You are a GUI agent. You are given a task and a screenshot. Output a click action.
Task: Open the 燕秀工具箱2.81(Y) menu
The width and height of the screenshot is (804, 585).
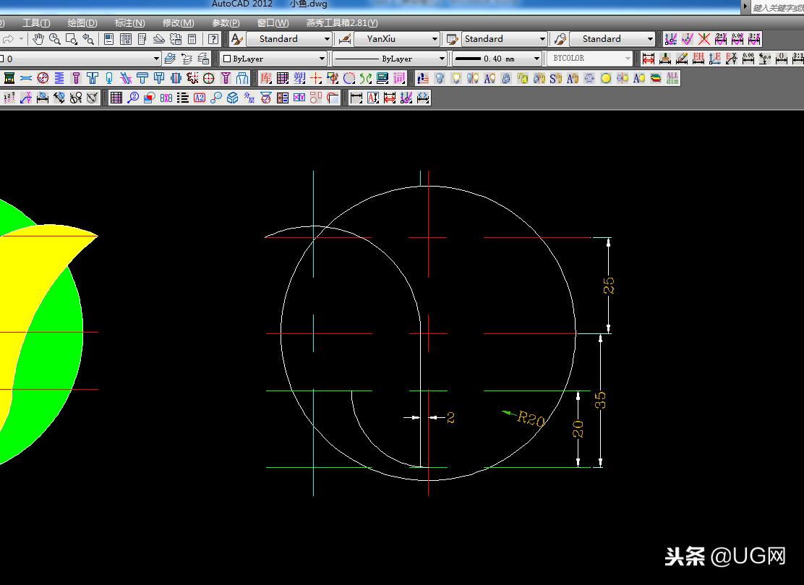[x=341, y=23]
